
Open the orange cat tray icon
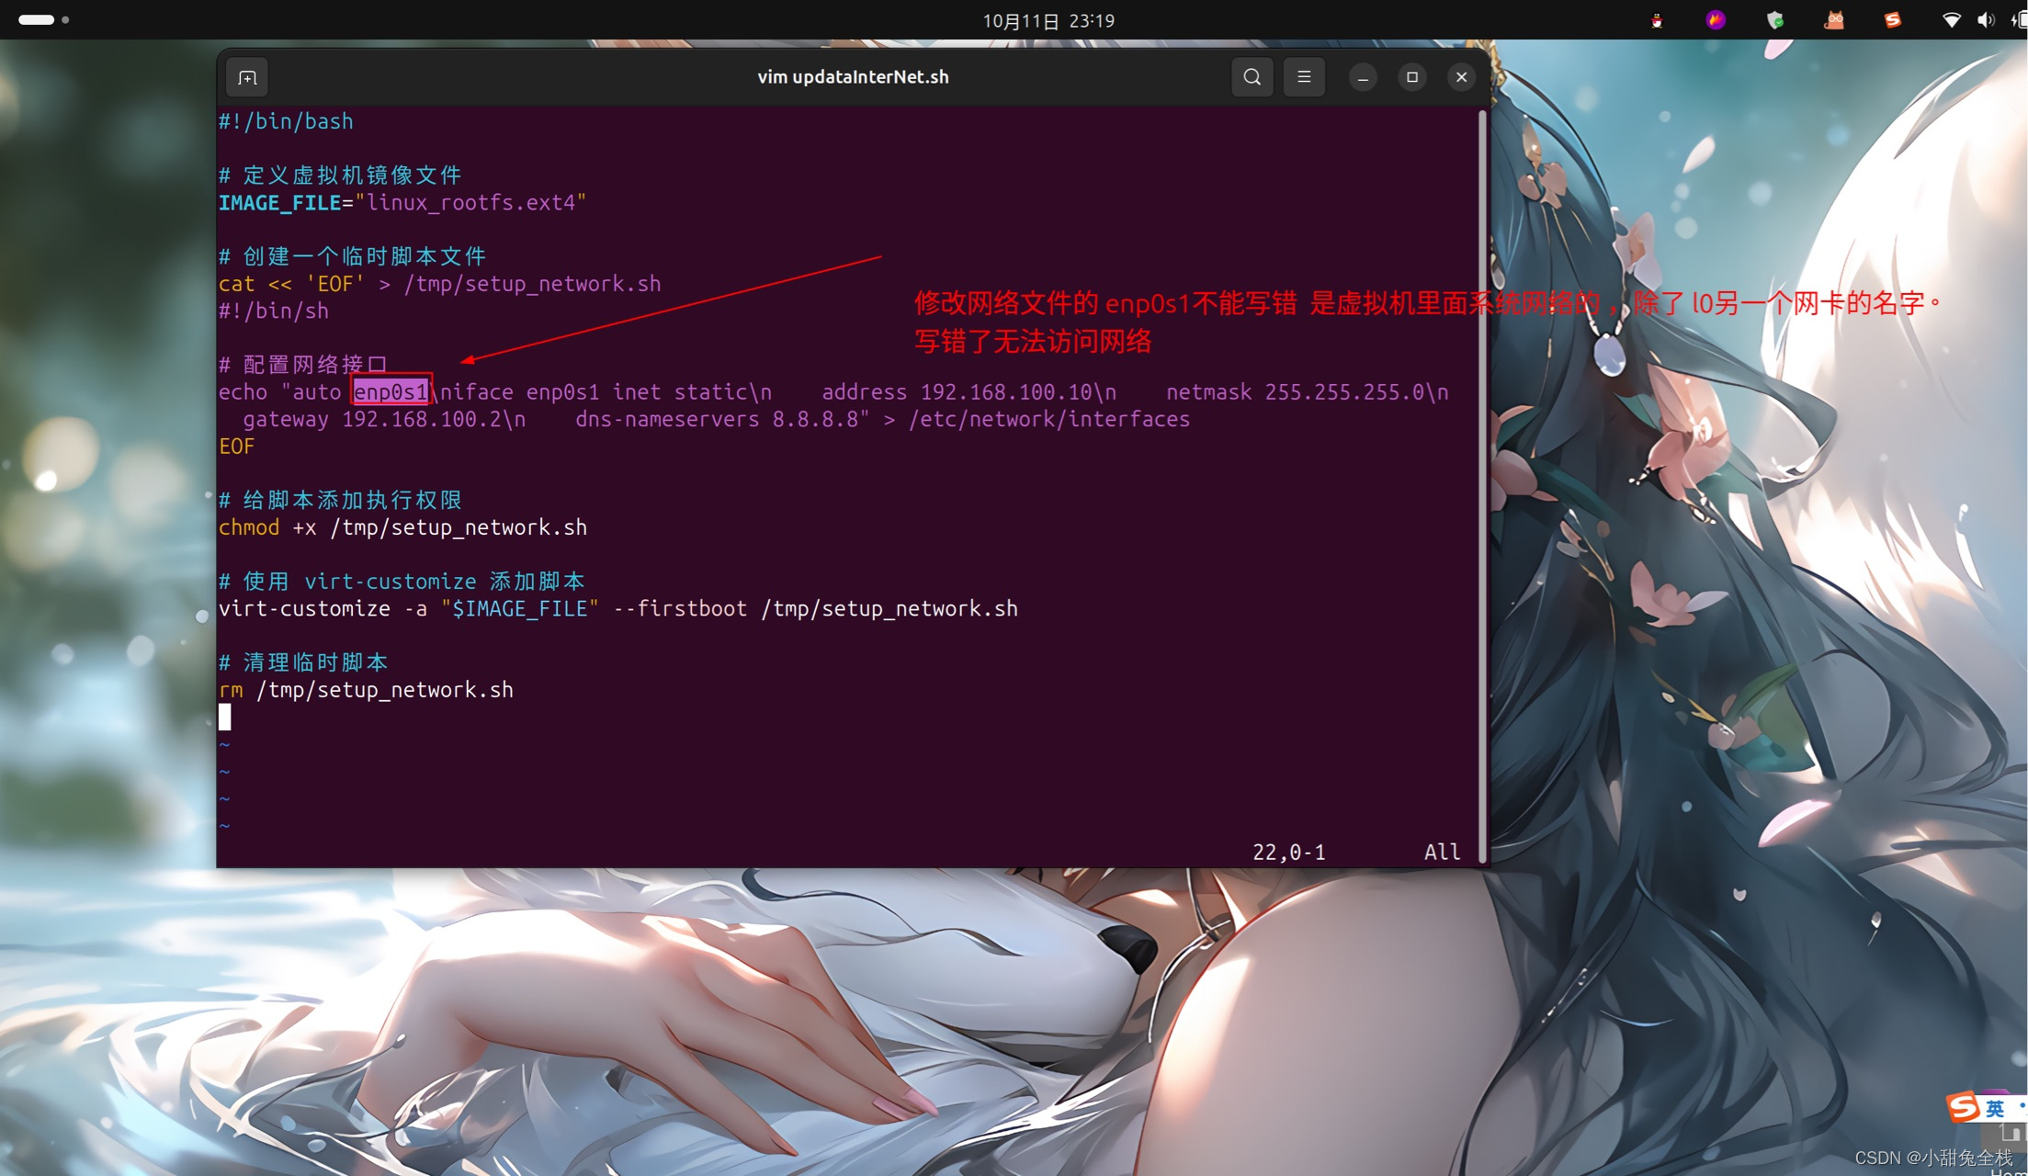point(1834,20)
